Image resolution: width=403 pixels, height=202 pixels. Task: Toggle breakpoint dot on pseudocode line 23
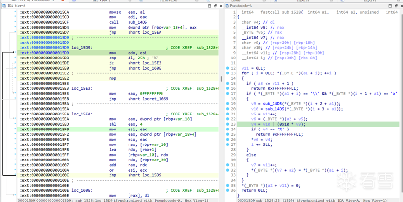click(x=228, y=124)
